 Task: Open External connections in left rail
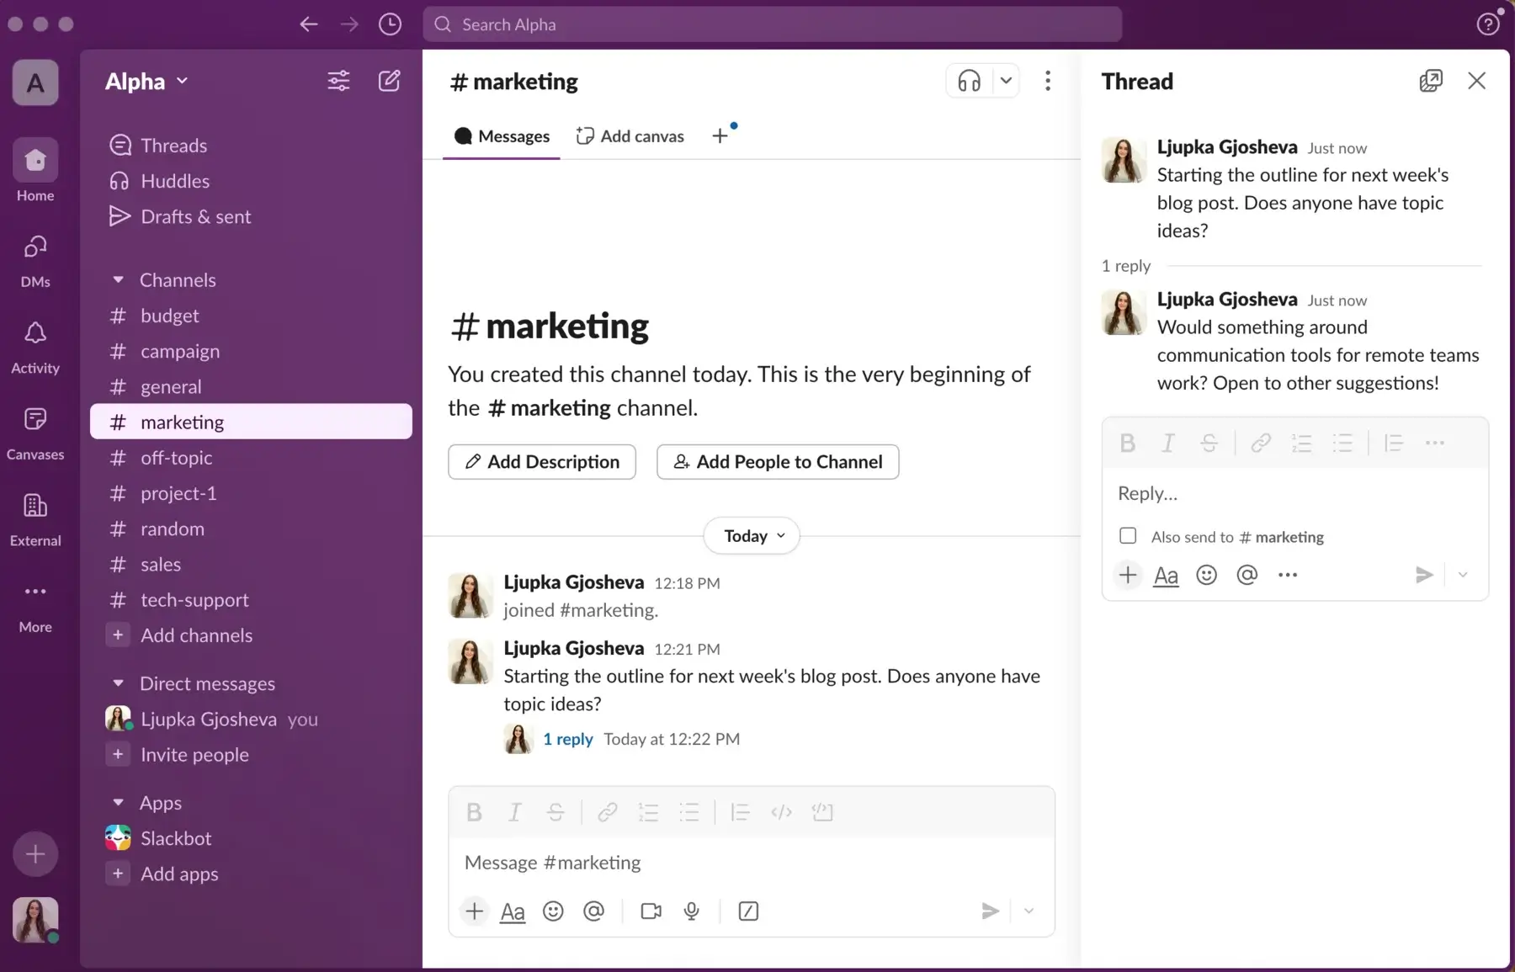[x=35, y=519]
